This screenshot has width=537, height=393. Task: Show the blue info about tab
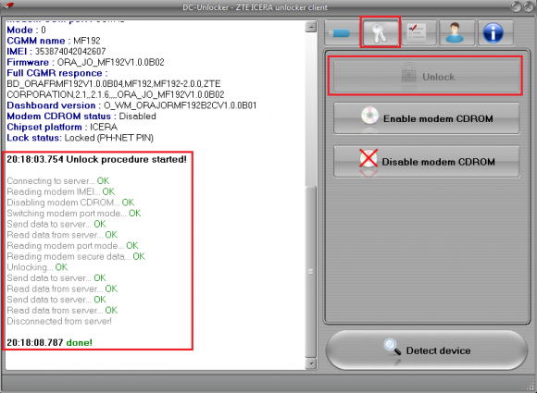(493, 33)
